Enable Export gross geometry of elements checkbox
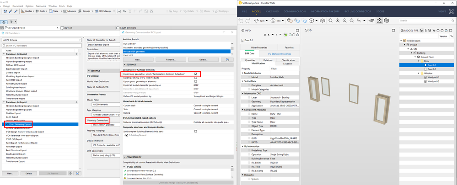Screen dimensions: 457x185 196,81
